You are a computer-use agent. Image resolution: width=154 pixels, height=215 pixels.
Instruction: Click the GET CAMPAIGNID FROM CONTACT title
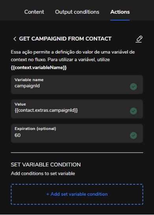65,39
